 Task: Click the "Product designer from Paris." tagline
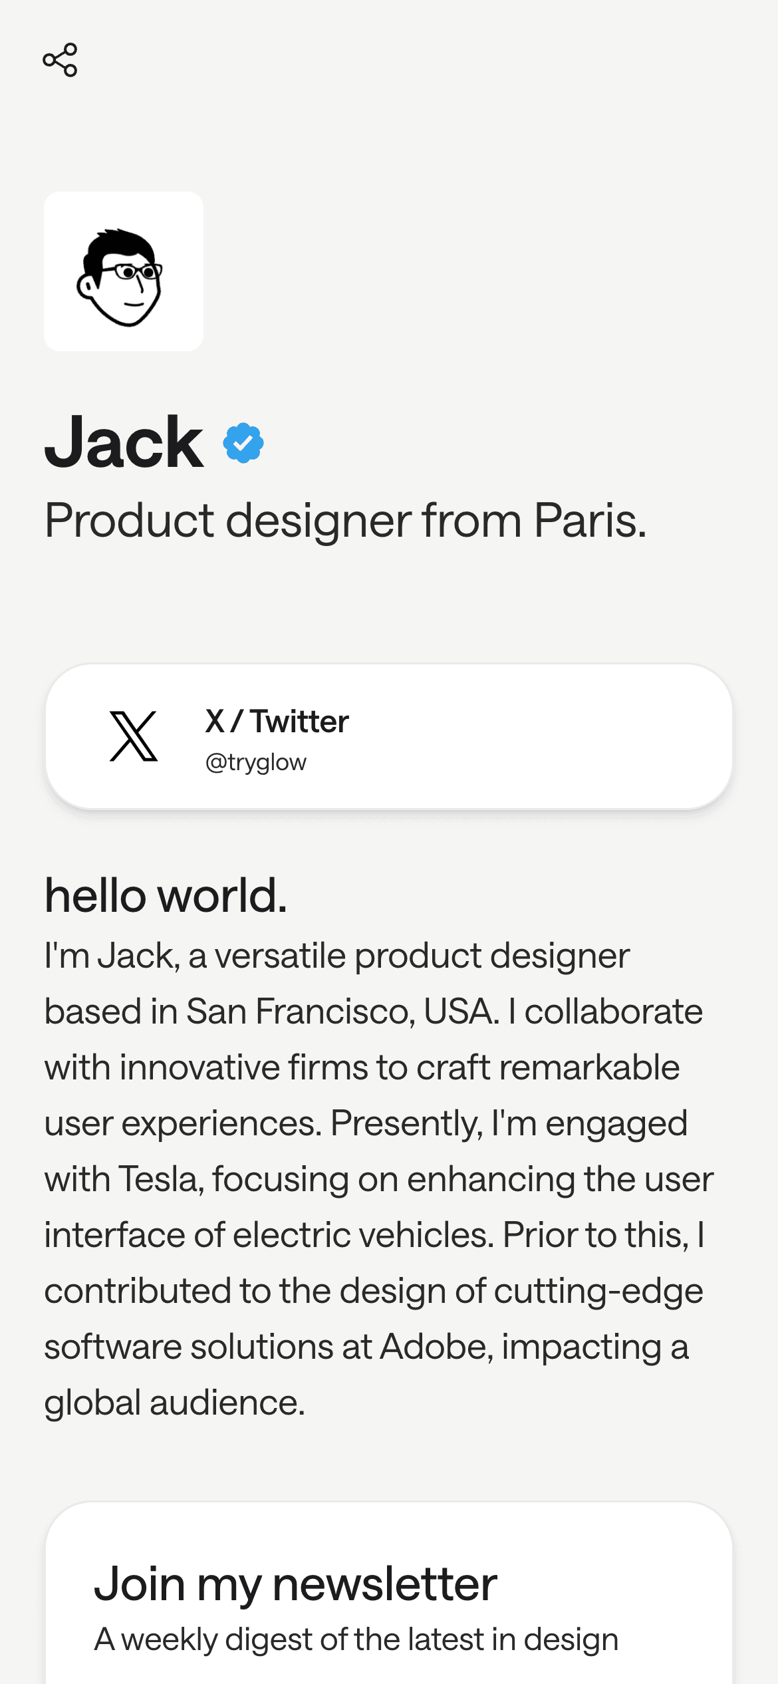[345, 520]
